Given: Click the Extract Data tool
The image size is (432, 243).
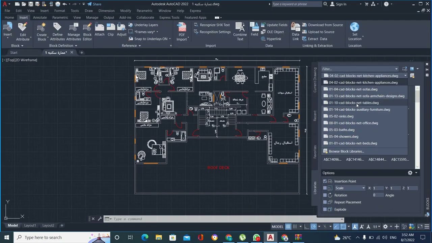Looking at the screenshot, I should [x=315, y=39].
